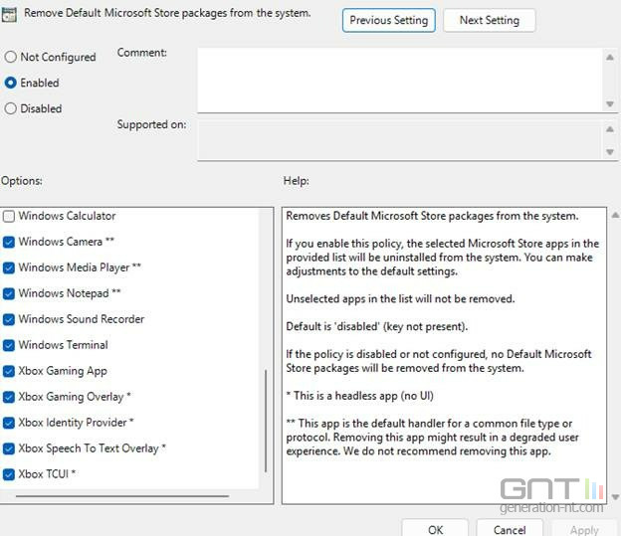Uncheck the Xbox Gaming App checkbox
Screen dimensions: 621x536
tap(9, 371)
